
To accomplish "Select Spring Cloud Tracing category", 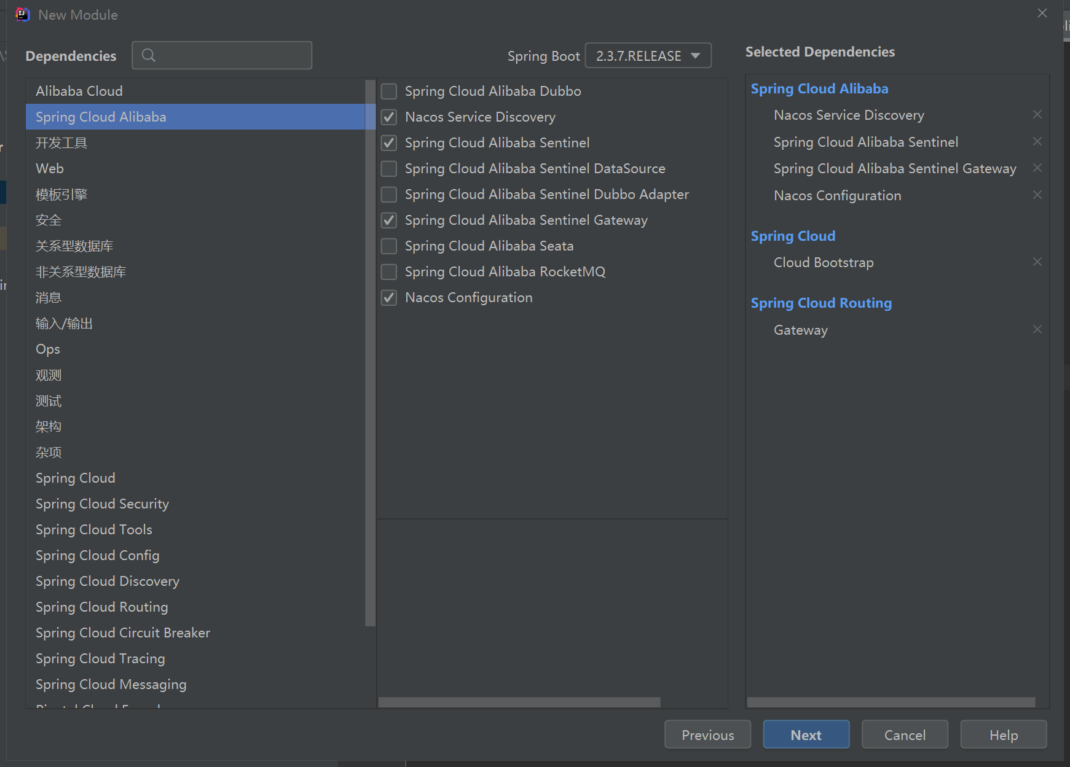I will tap(195, 658).
